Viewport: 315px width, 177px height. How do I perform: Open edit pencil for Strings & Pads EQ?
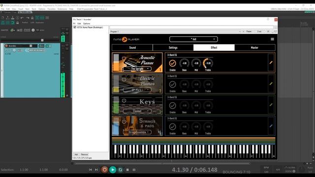point(271,126)
